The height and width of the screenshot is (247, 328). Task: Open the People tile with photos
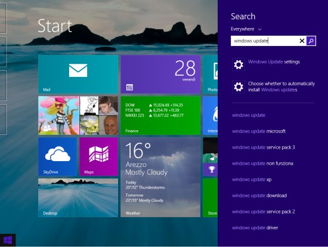(78, 115)
